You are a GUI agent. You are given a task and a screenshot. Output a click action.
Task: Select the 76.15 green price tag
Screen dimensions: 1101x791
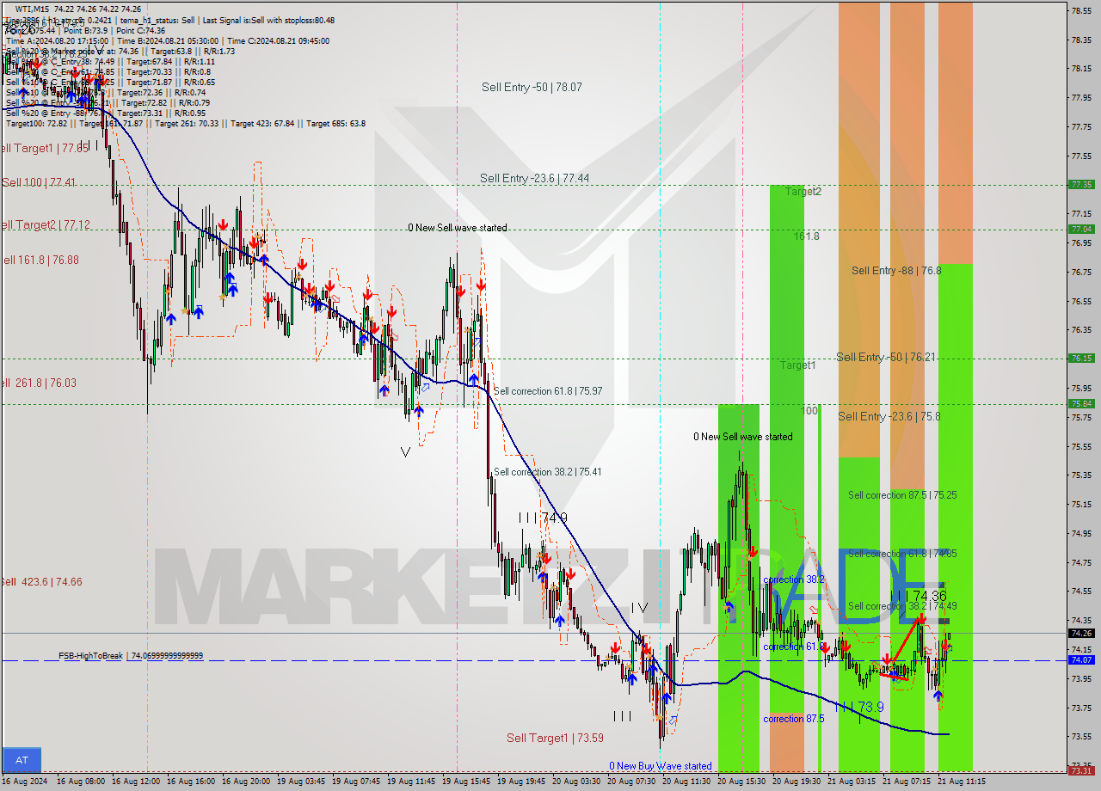1081,358
